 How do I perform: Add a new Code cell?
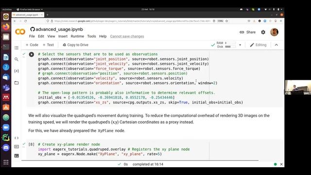tap(32, 45)
